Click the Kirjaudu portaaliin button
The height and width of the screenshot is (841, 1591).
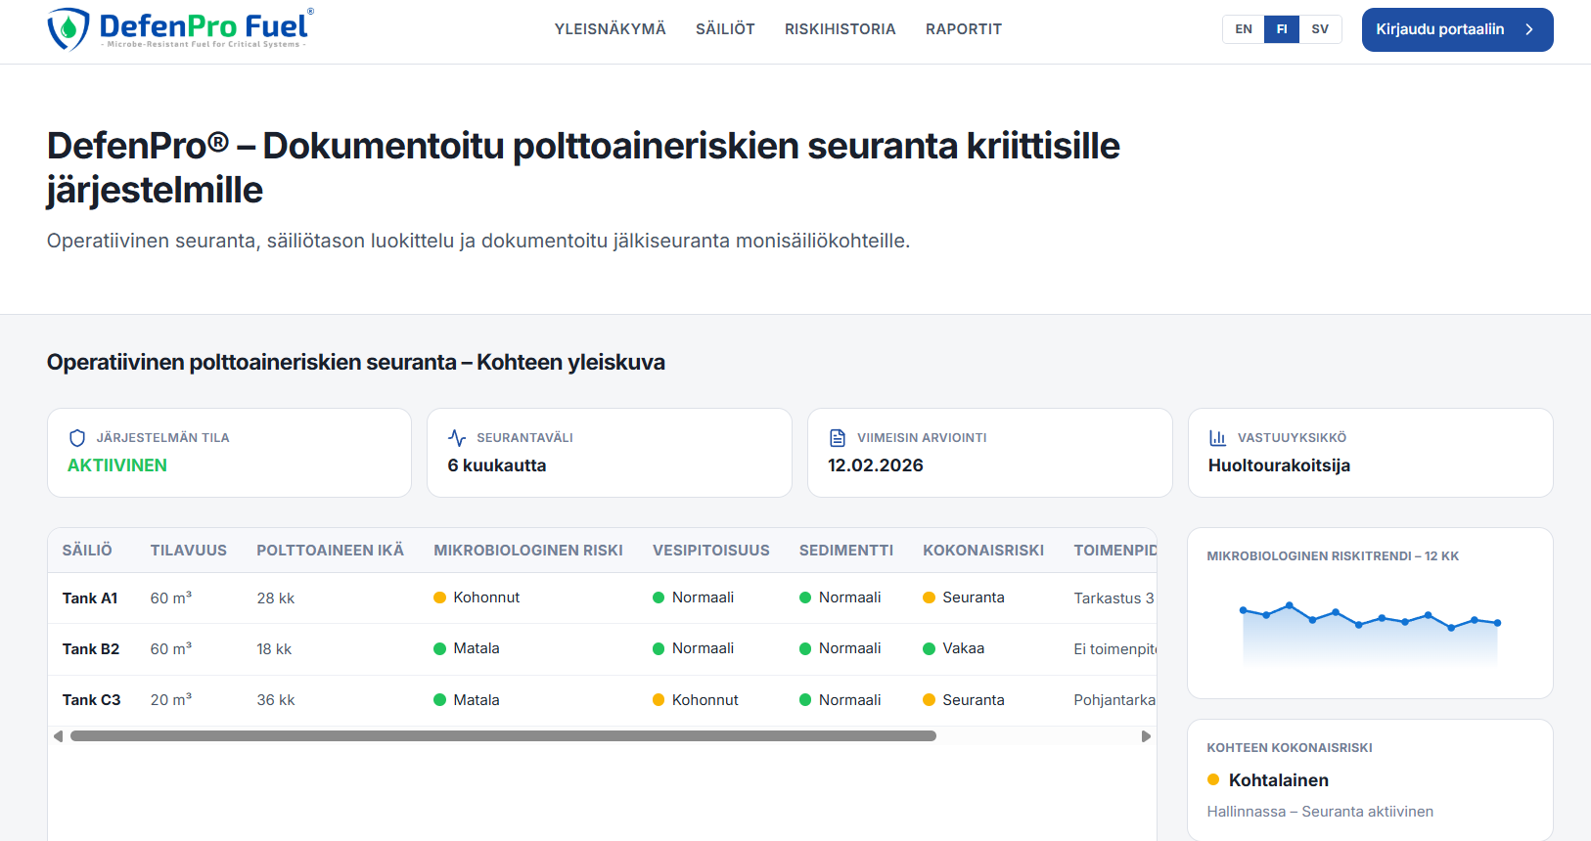pos(1457,29)
